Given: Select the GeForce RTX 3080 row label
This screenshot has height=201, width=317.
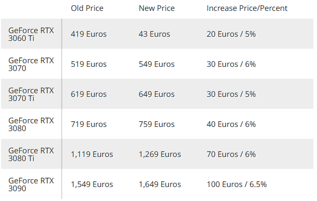Looking at the screenshot, I should (31, 124).
